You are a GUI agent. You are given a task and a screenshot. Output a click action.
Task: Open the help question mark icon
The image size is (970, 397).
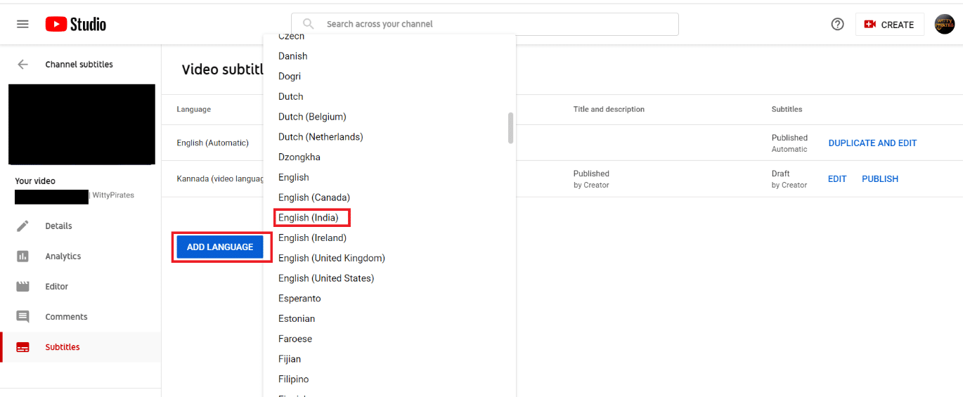point(837,24)
